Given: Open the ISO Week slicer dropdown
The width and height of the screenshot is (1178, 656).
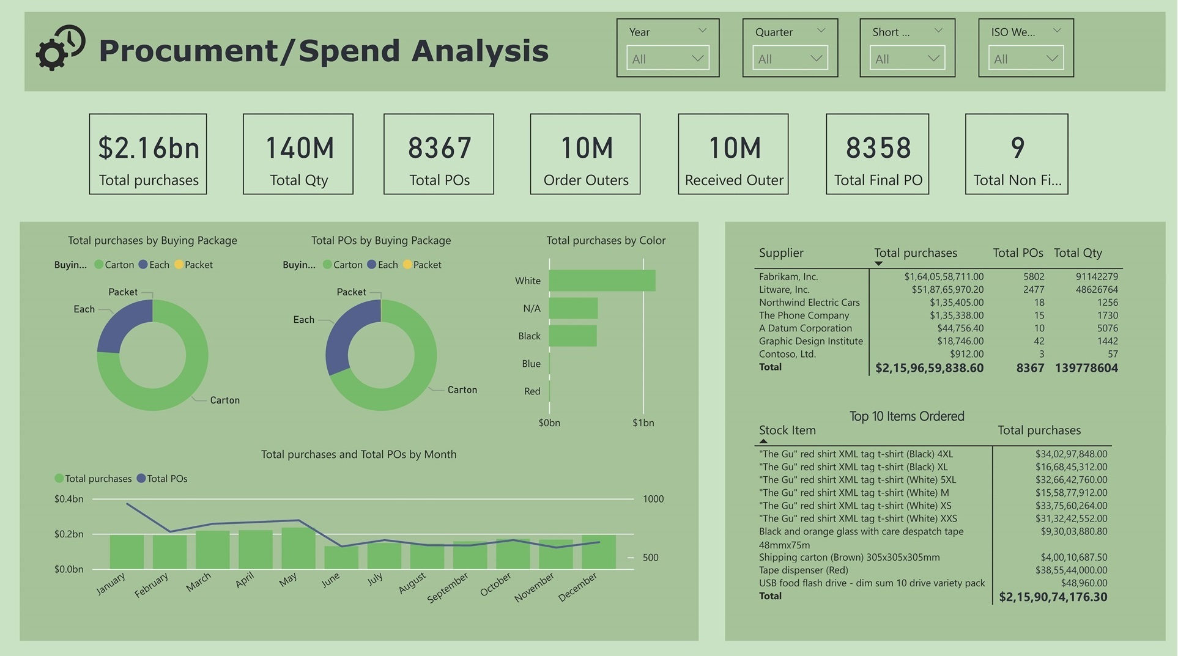Looking at the screenshot, I should (x=1025, y=59).
